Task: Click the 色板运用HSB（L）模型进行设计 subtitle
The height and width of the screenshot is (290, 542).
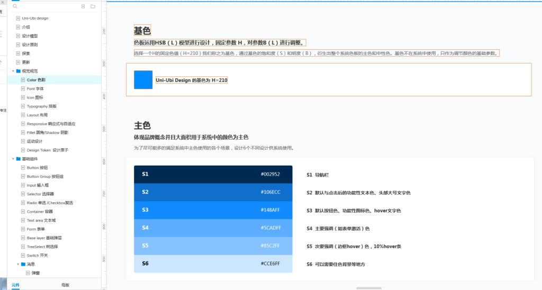Action: 220,43
